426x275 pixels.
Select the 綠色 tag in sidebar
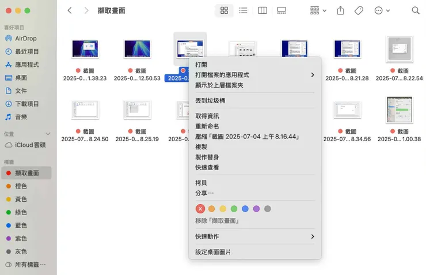(26, 212)
